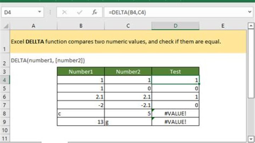255x143 pixels.
Task: Click vertical scrollbar up arrow
Action: [251, 26]
